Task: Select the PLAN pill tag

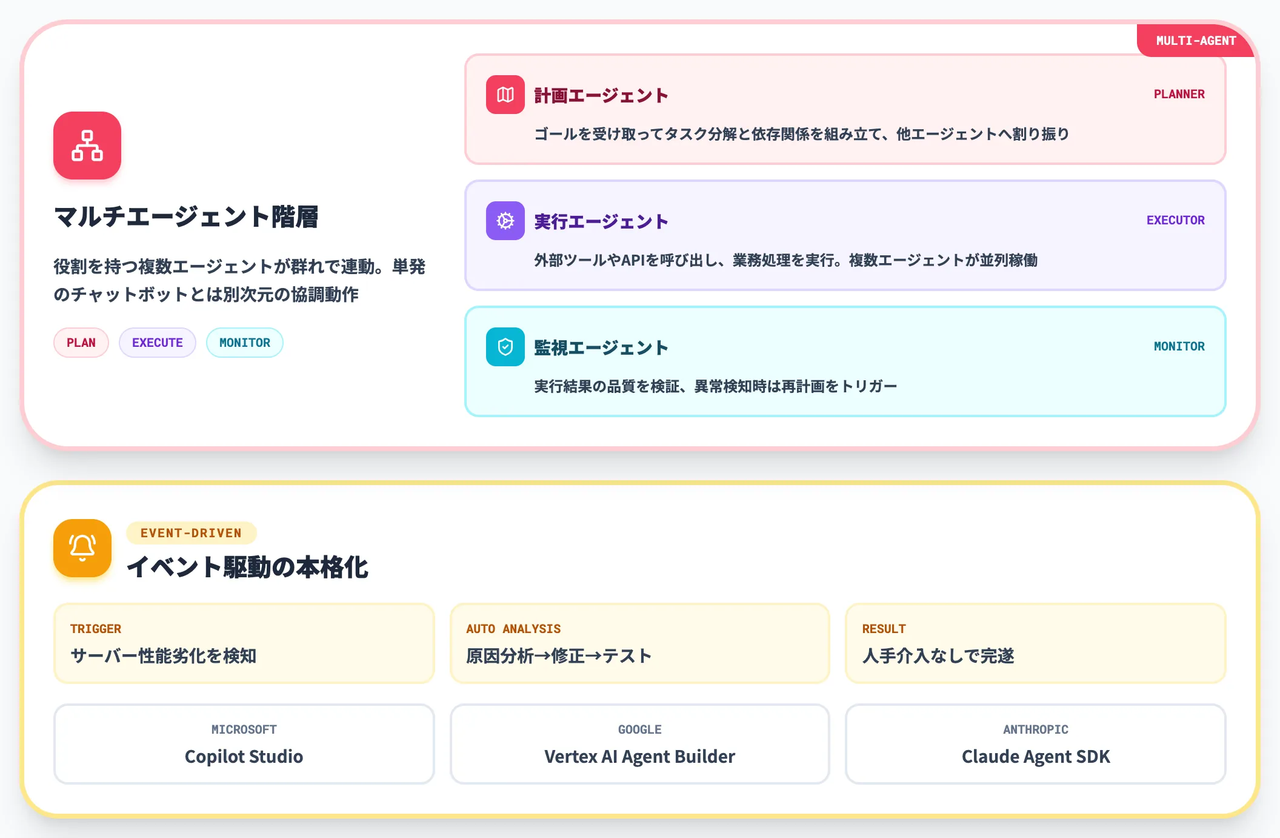Action: pos(81,343)
